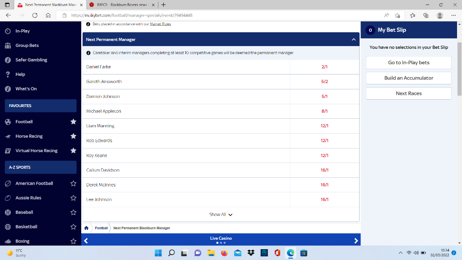Image resolution: width=462 pixels, height=260 pixels.
Task: Unfavourite Football using its star
Action: pos(74,122)
